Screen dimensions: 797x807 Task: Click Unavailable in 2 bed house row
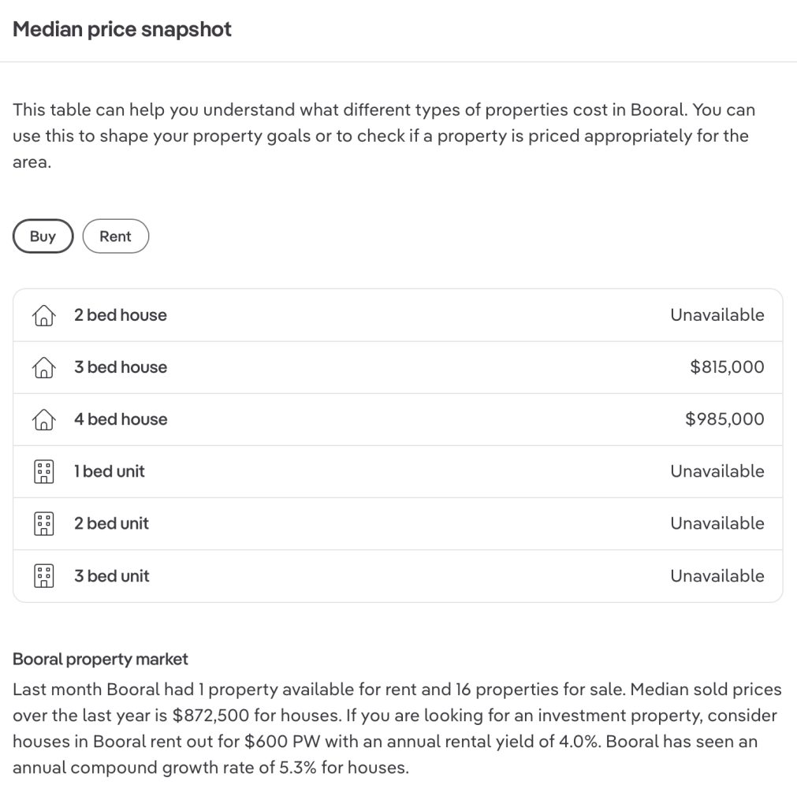click(717, 315)
